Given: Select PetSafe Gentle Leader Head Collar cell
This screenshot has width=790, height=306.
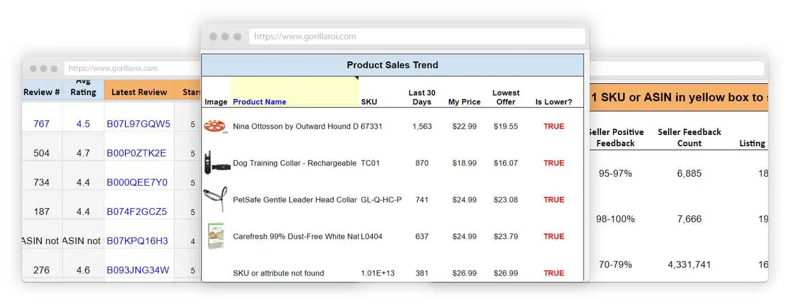Looking at the screenshot, I should coord(295,200).
